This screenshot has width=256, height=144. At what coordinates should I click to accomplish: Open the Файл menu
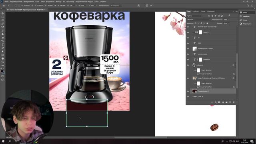coord(6,2)
